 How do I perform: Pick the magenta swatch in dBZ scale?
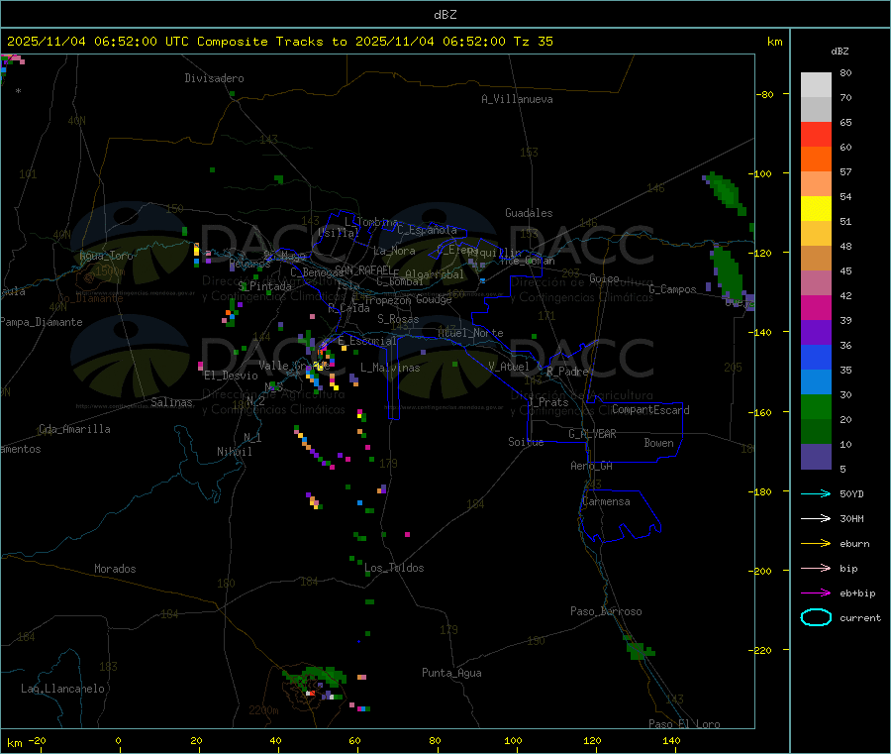816,307
